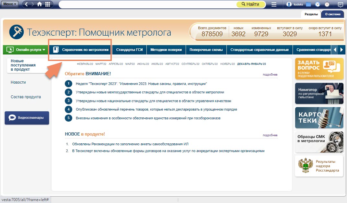The width and height of the screenshot is (347, 203).
Task: Click the number 5 circle bullet
Action: point(69,118)
